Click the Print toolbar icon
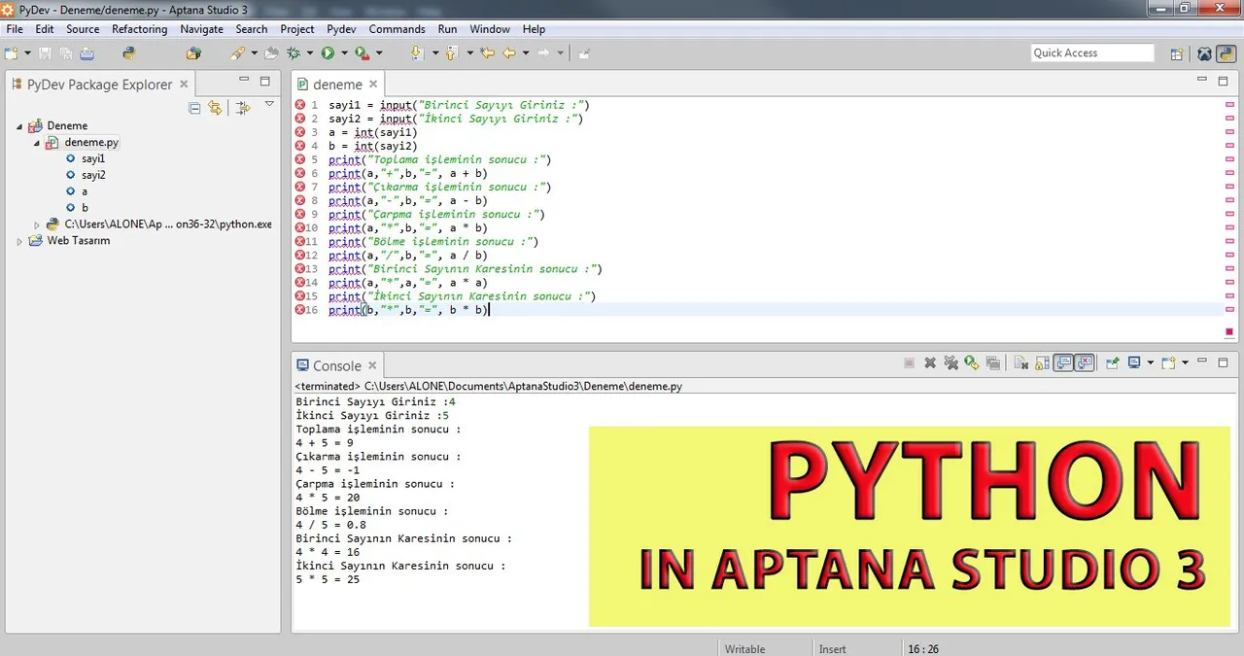 (87, 53)
